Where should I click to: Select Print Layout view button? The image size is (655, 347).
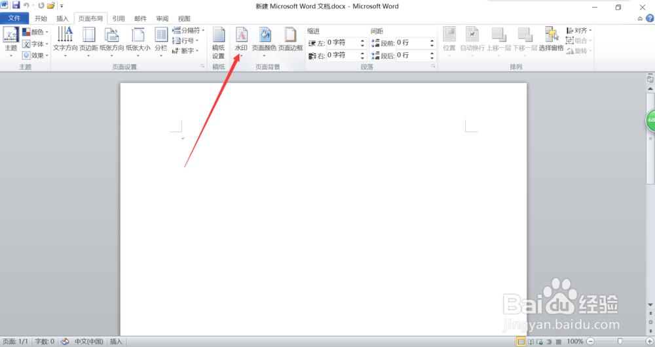pyautogui.click(x=521, y=342)
